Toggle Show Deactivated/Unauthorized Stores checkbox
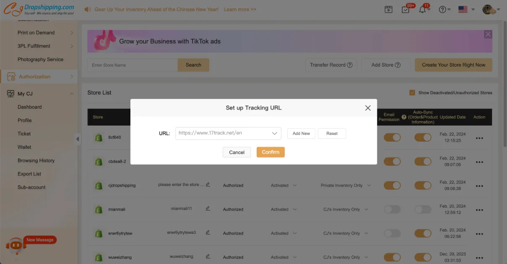Viewport: 507px width, 264px height. tap(412, 93)
